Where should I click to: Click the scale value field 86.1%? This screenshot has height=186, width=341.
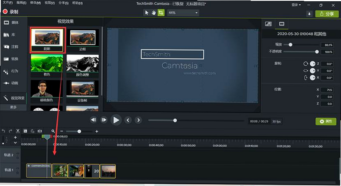click(327, 45)
